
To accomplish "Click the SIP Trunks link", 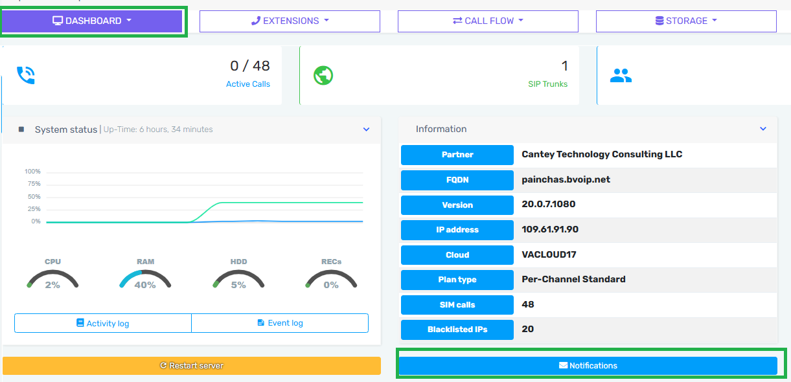I will point(547,84).
